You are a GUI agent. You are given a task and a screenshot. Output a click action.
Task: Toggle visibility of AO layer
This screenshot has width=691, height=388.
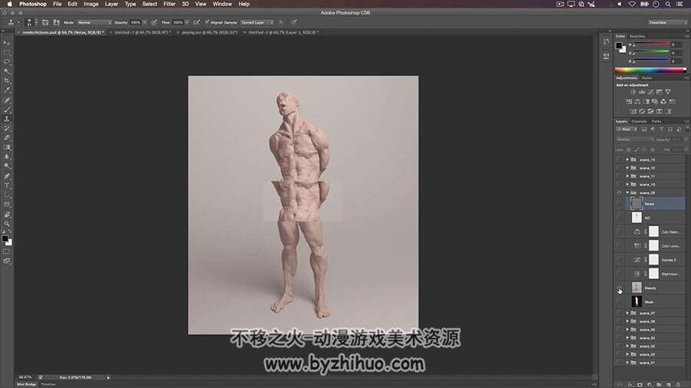pyautogui.click(x=619, y=218)
